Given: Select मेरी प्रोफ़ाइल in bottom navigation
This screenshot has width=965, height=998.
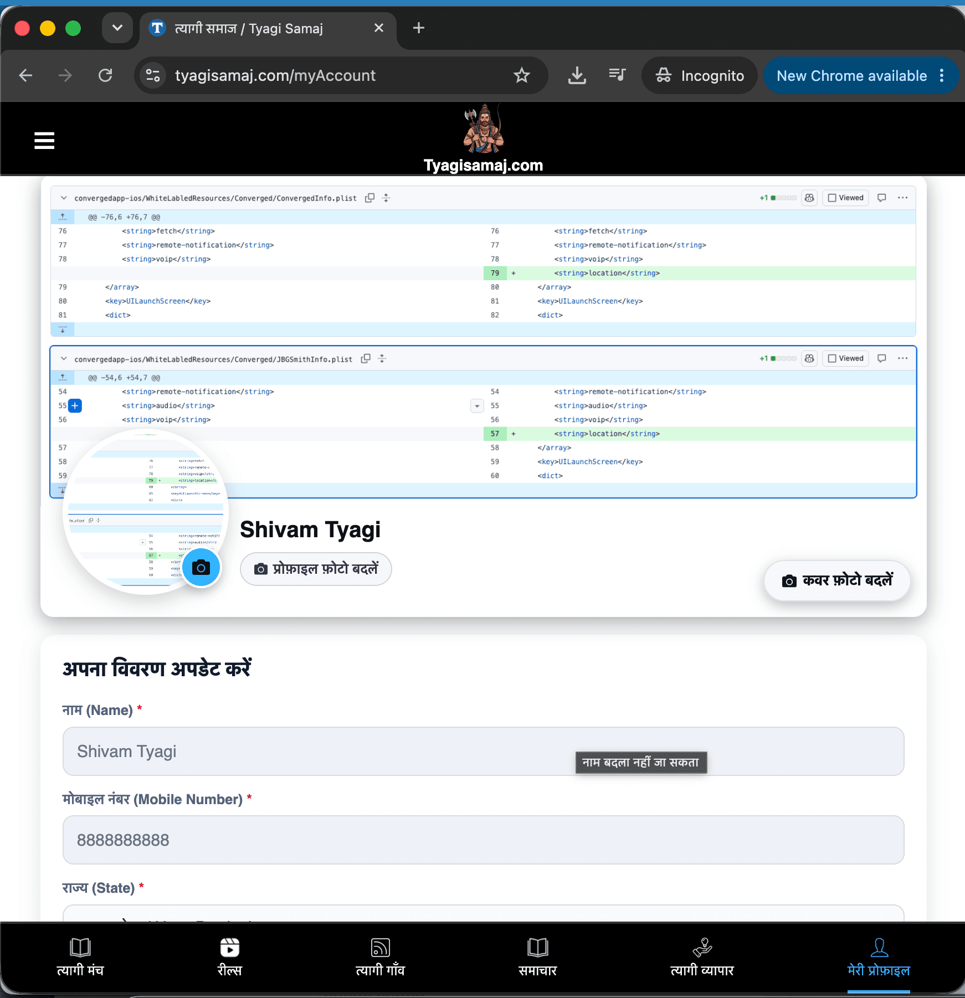Looking at the screenshot, I should [x=879, y=958].
